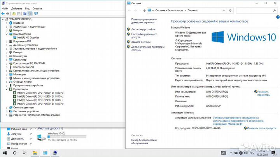Open Загрузки in Explorer quick access
The width and height of the screenshot is (280, 157).
click(x=16, y=134)
